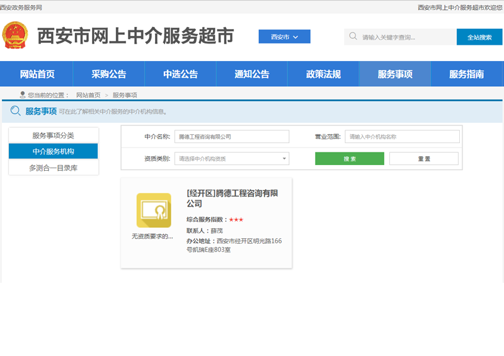
Task: Open 多测合一目录库 in the sidebar
Action: 54,168
